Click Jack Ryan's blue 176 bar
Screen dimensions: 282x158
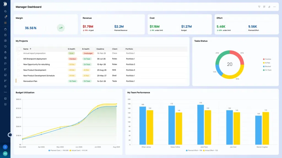(200, 125)
